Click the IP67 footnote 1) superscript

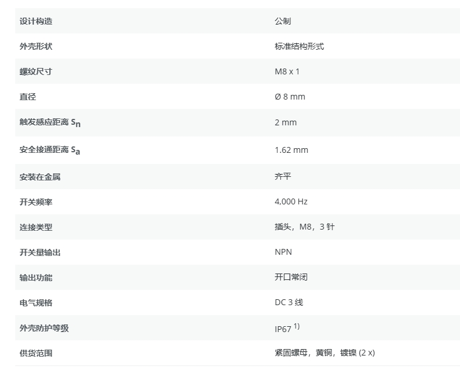coord(297,326)
